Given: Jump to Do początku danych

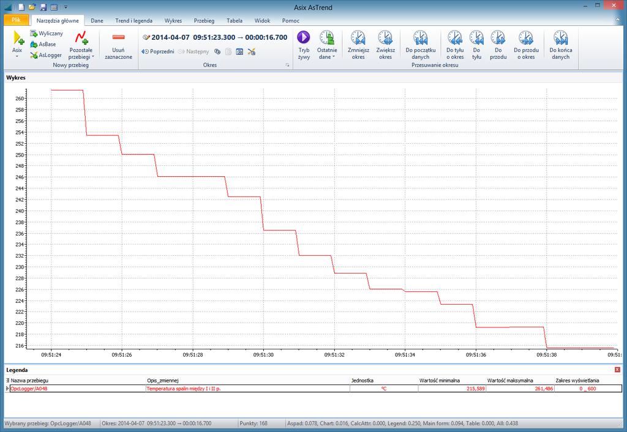Looking at the screenshot, I should coord(420,45).
